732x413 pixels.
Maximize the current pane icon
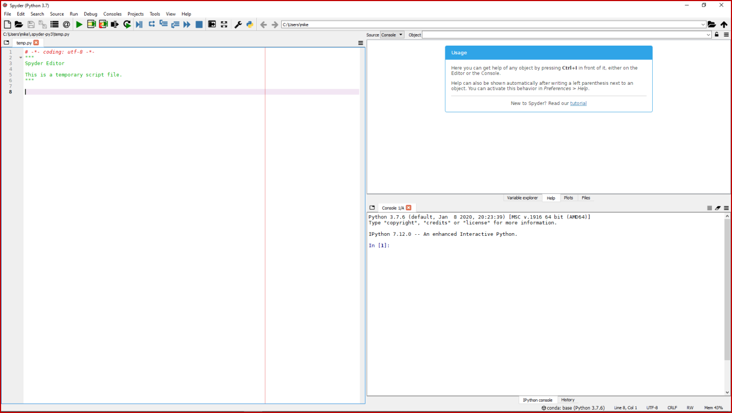[212, 24]
